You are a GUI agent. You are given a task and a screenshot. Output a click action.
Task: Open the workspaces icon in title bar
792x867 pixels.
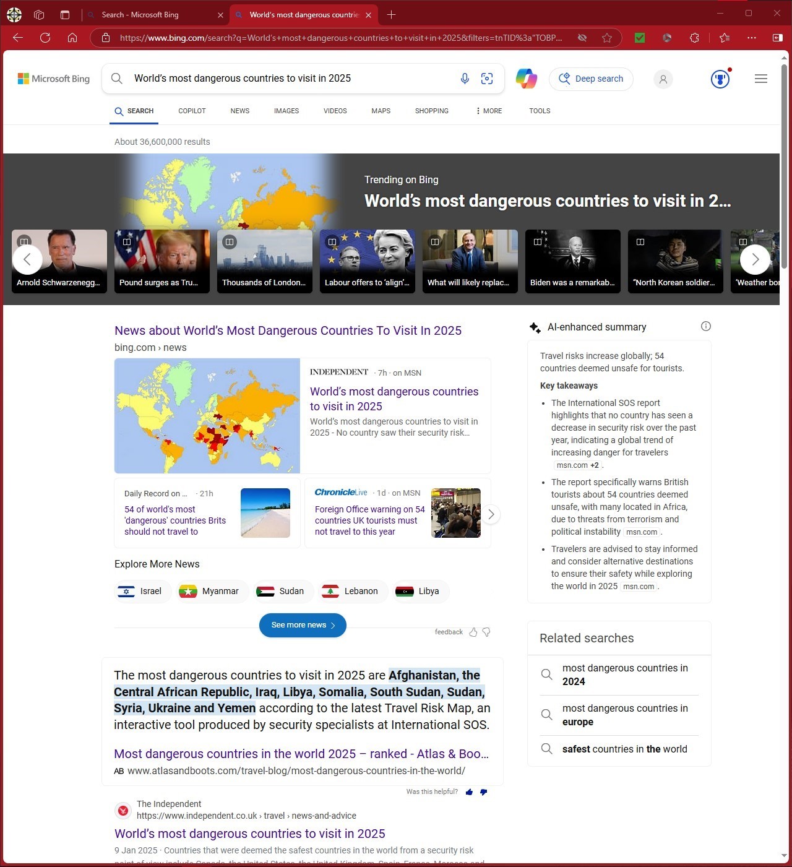(39, 15)
